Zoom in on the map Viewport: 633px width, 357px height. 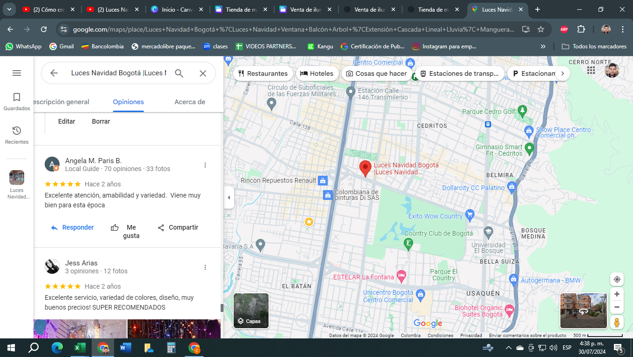pos(617,294)
